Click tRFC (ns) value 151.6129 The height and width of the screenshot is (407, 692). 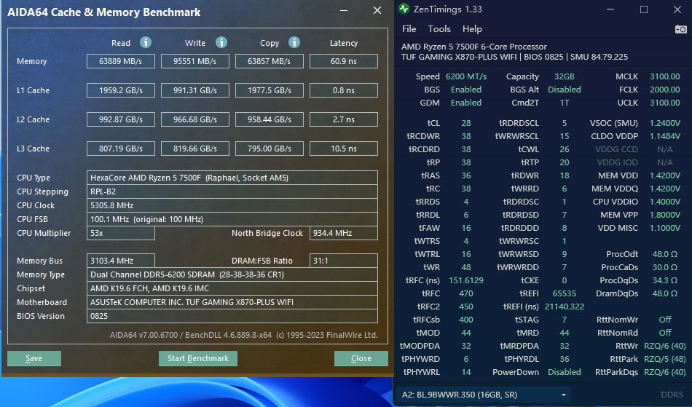(466, 280)
